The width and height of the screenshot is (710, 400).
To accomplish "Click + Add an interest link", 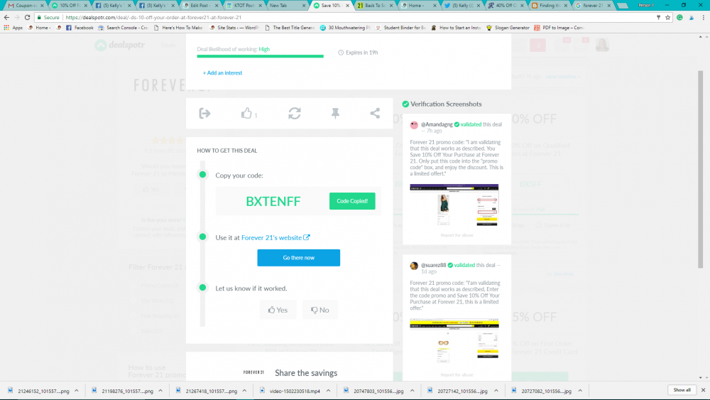I will pyautogui.click(x=222, y=73).
